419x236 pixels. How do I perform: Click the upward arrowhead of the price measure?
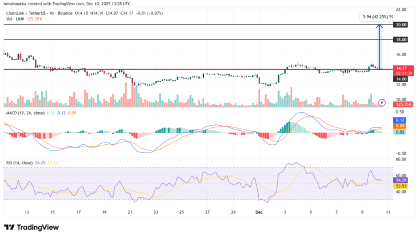click(x=379, y=26)
